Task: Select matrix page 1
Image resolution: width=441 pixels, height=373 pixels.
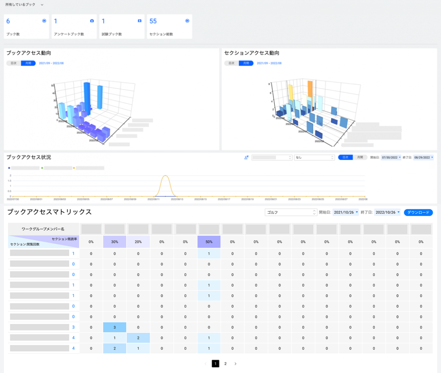Action: (216, 364)
